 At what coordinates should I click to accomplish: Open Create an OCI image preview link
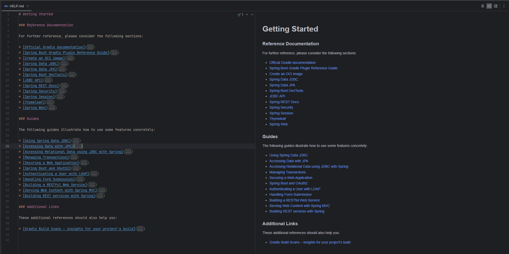click(x=286, y=74)
